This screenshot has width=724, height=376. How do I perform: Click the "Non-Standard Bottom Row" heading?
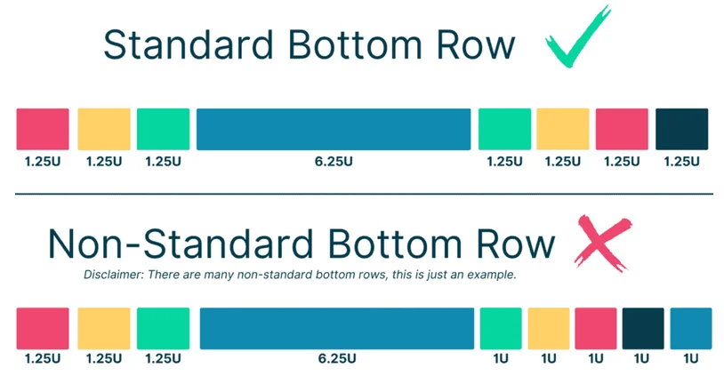(x=302, y=244)
